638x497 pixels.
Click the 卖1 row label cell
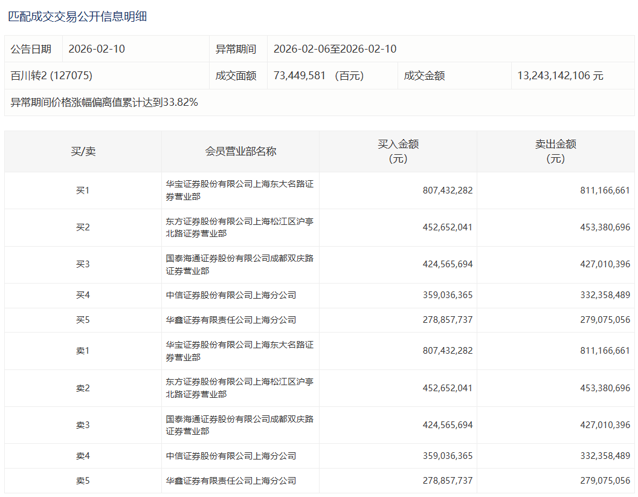(83, 351)
